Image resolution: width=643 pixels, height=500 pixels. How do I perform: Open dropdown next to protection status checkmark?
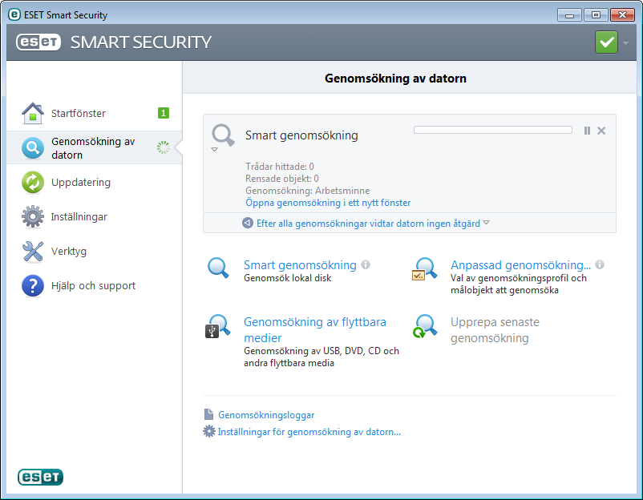click(x=626, y=42)
